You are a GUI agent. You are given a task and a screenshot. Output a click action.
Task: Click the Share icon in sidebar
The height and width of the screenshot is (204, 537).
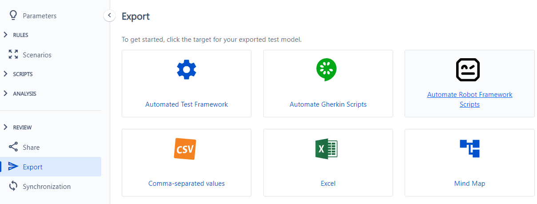(13, 147)
